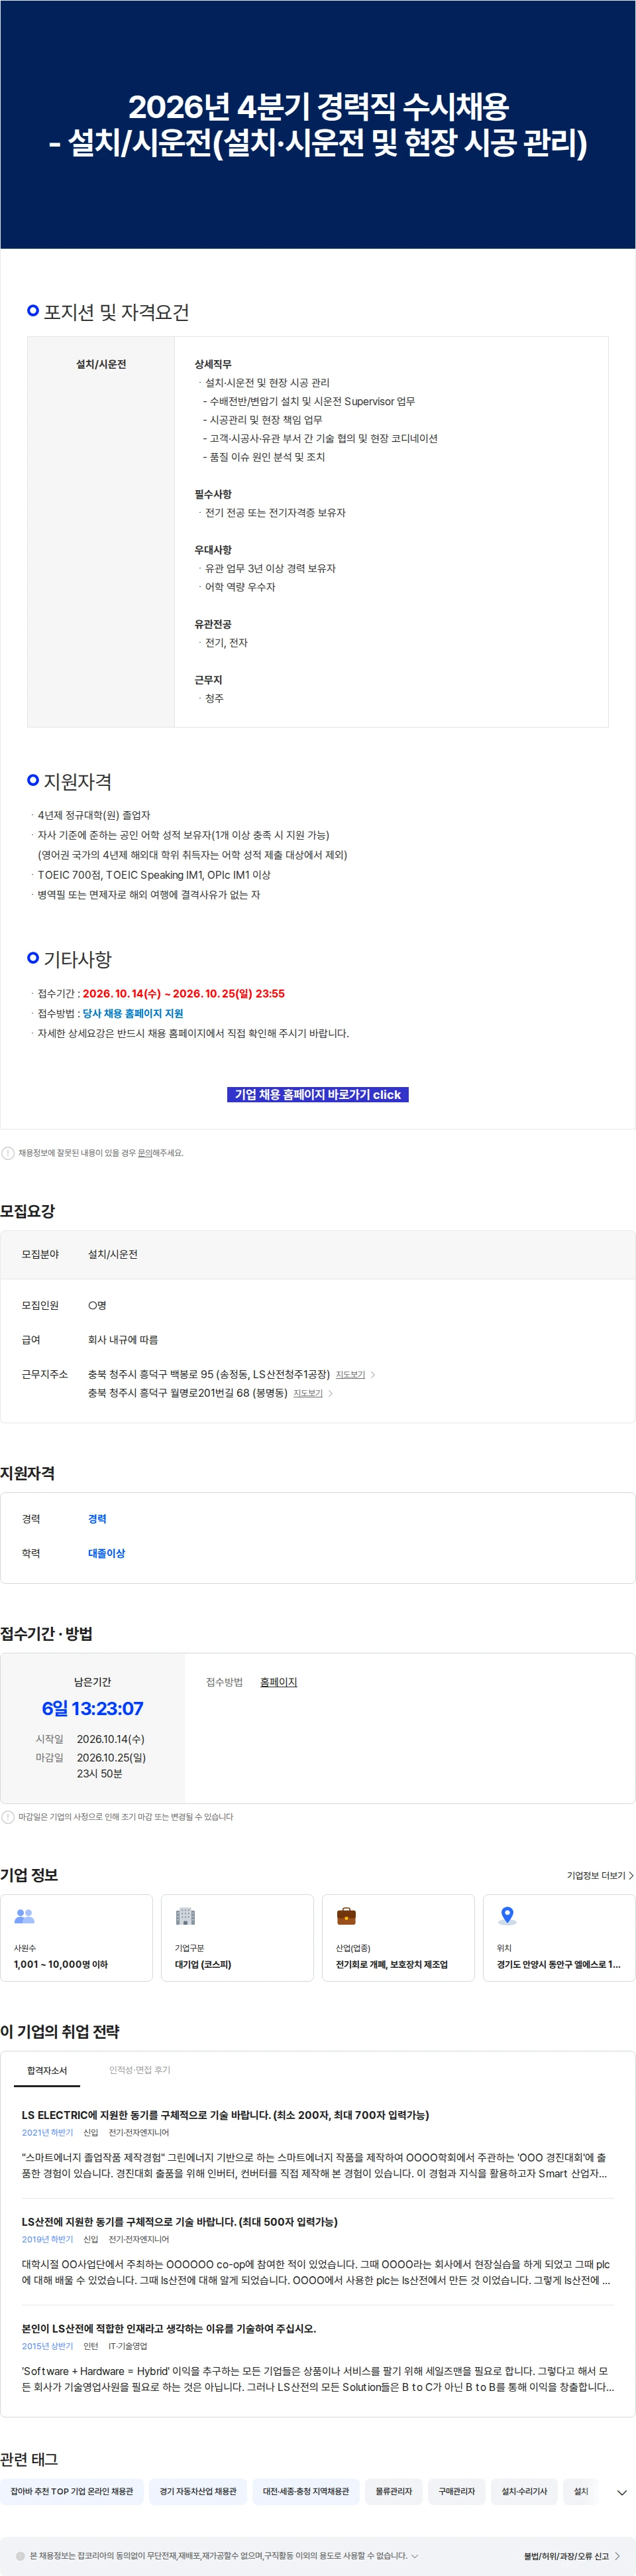This screenshot has width=636, height=2576.
Task: Open the 기업정보 더보기 link
Action: pyautogui.click(x=600, y=1875)
